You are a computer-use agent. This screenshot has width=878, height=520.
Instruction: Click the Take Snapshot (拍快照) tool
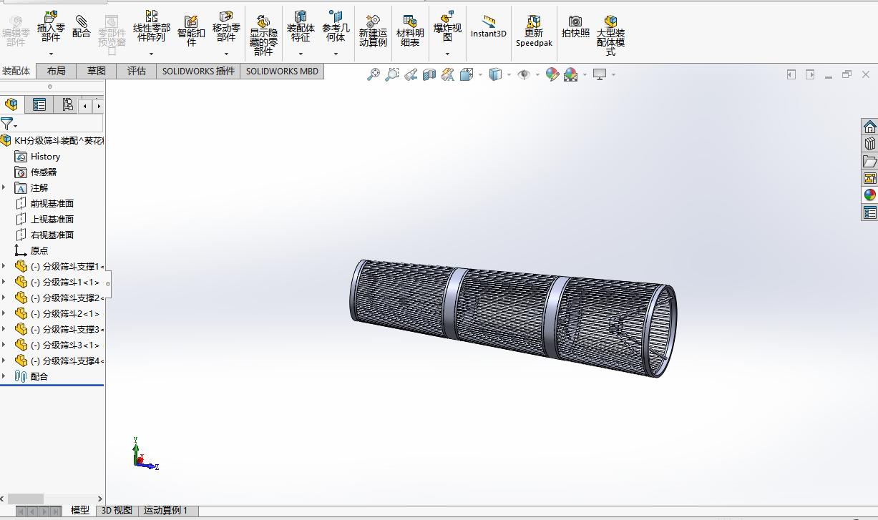pos(575,27)
